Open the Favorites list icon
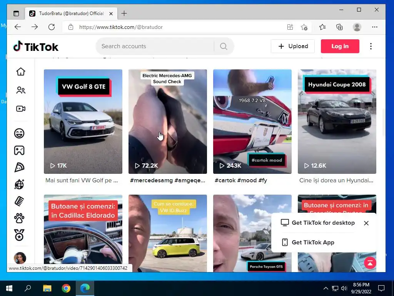The image size is (394, 296). point(322,27)
